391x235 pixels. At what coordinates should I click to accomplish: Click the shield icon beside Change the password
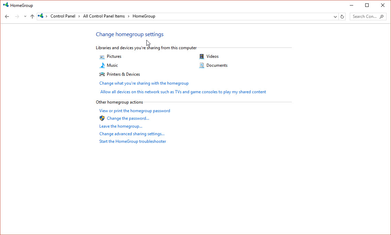[102, 118]
